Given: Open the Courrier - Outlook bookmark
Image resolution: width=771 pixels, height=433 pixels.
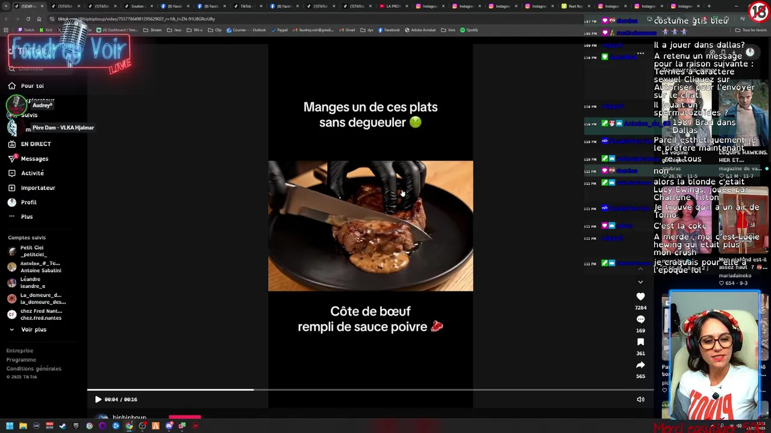Looking at the screenshot, I should 246,30.
